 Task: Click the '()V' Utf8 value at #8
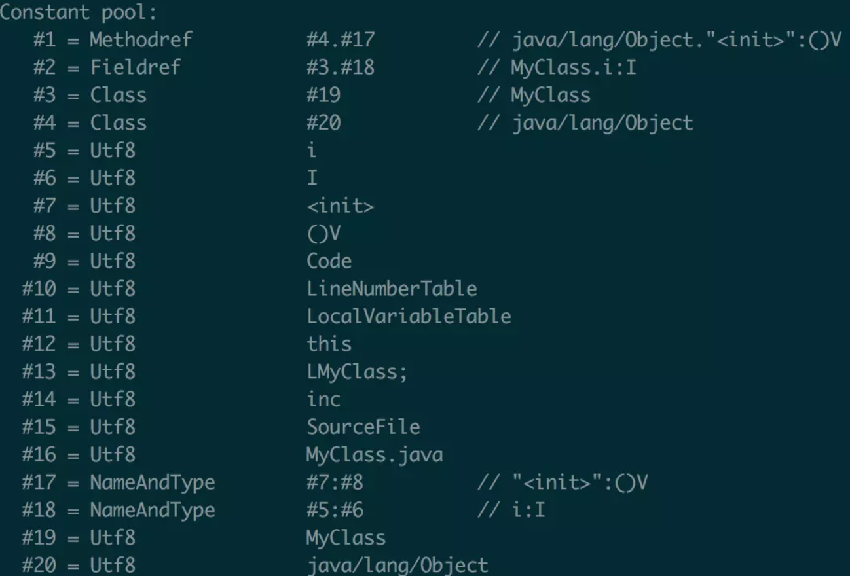(x=323, y=234)
